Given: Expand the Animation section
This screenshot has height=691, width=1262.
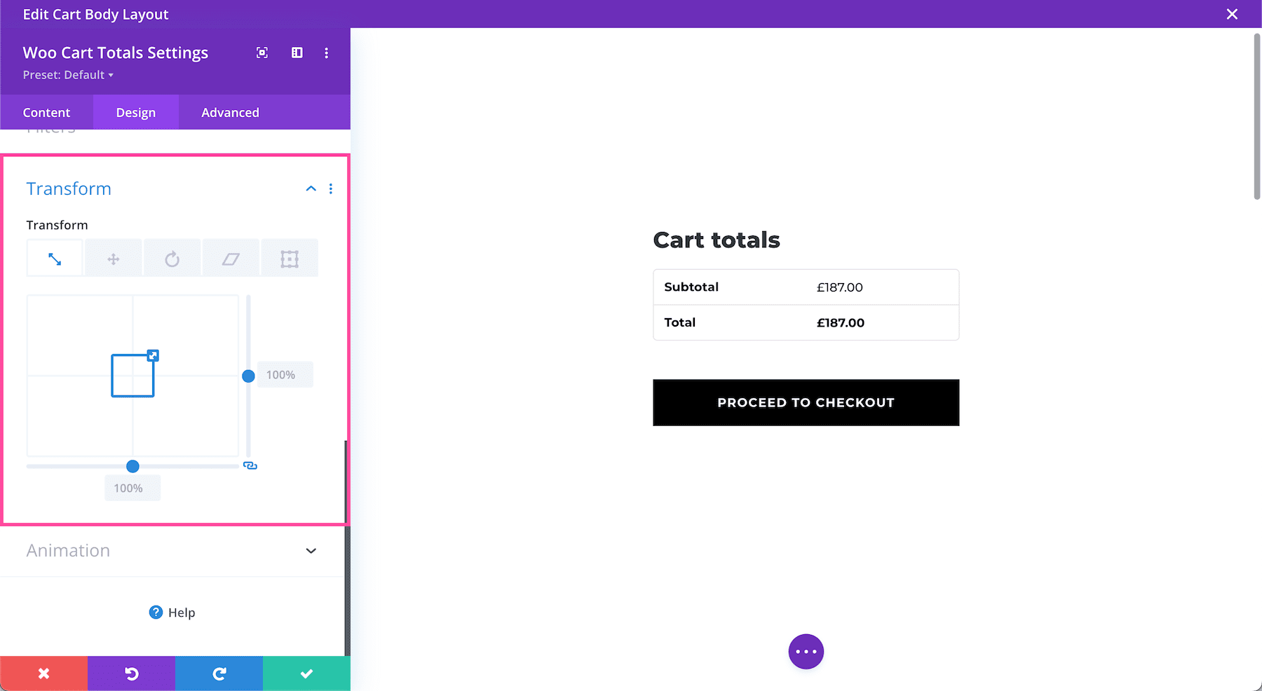Looking at the screenshot, I should tap(311, 551).
